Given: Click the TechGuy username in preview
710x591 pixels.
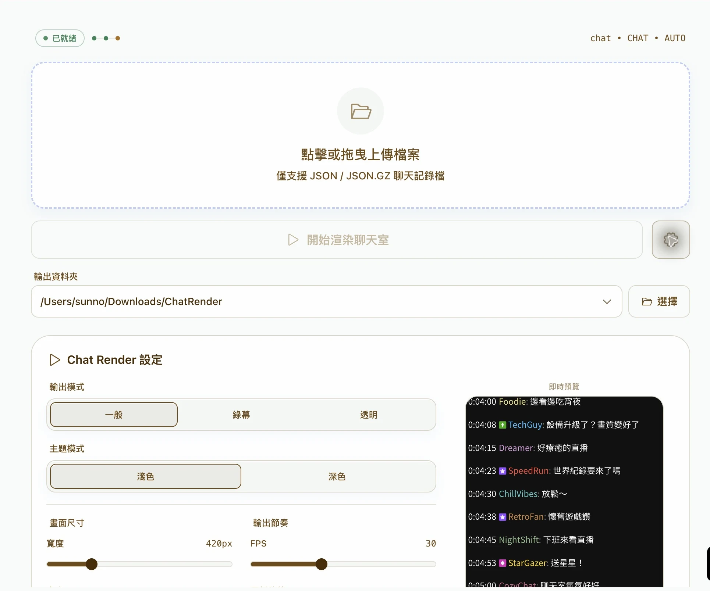Looking at the screenshot, I should tap(526, 425).
